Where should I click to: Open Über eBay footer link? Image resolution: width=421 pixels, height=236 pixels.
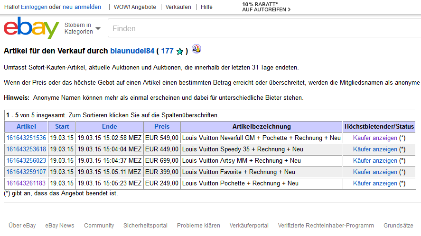[22, 226]
